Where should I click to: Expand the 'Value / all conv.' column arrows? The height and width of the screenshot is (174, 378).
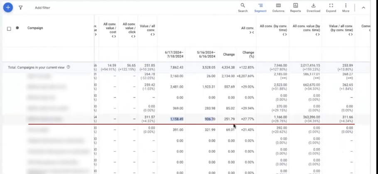coord(152,34)
